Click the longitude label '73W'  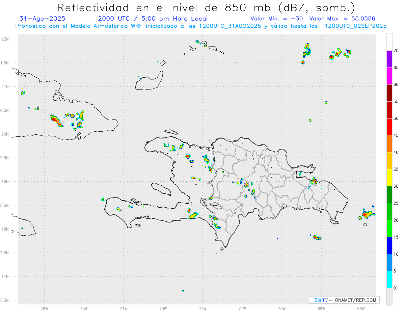pyautogui.click(x=163, y=308)
